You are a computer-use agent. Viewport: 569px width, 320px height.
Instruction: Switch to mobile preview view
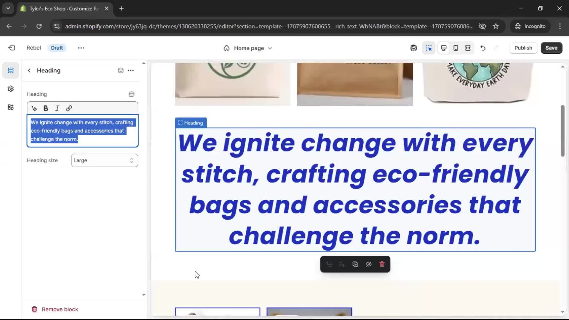click(x=455, y=48)
